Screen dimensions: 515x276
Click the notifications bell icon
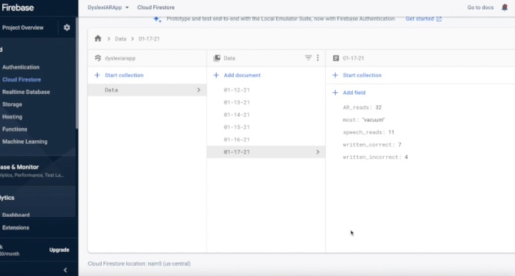pyautogui.click(x=505, y=7)
